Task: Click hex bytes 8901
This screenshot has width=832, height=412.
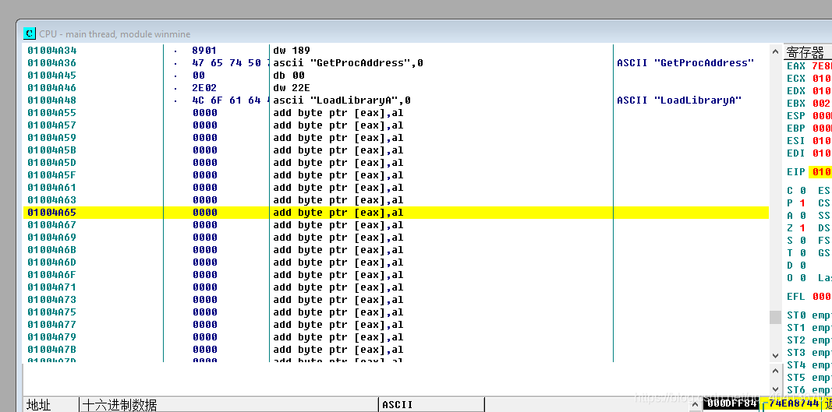Action: click(204, 51)
